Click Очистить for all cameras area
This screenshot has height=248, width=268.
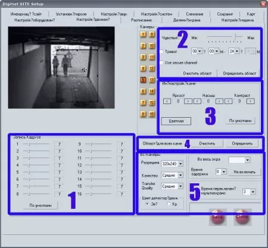(207, 143)
